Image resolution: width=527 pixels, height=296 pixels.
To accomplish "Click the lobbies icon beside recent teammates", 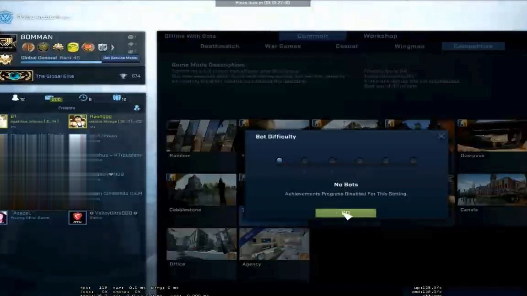I will click(117, 98).
